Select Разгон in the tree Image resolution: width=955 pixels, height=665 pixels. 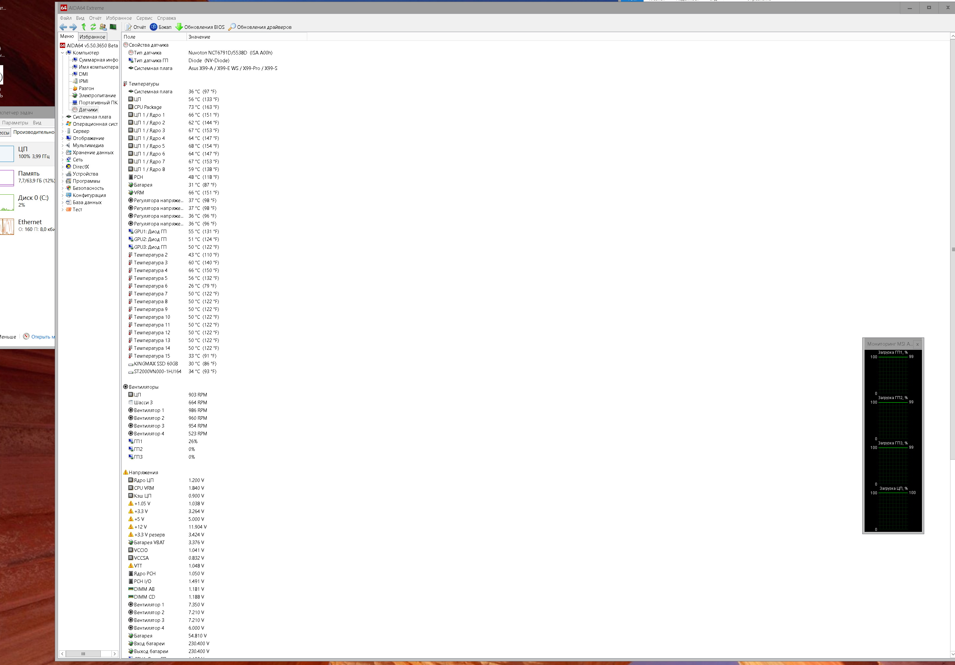[86, 88]
